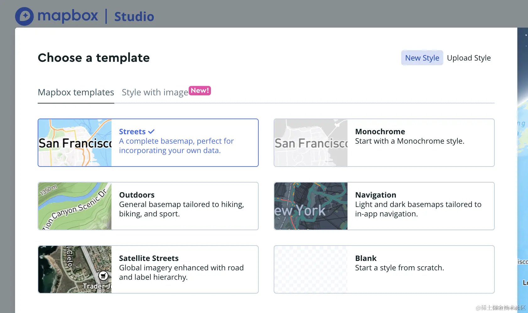Click the Navigation New York thumbnail

click(311, 206)
